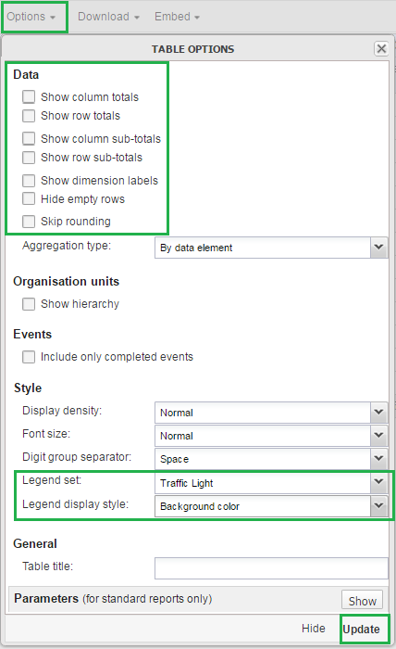Enable Show row sub-totals option
This screenshot has height=649, width=396.
tap(29, 158)
